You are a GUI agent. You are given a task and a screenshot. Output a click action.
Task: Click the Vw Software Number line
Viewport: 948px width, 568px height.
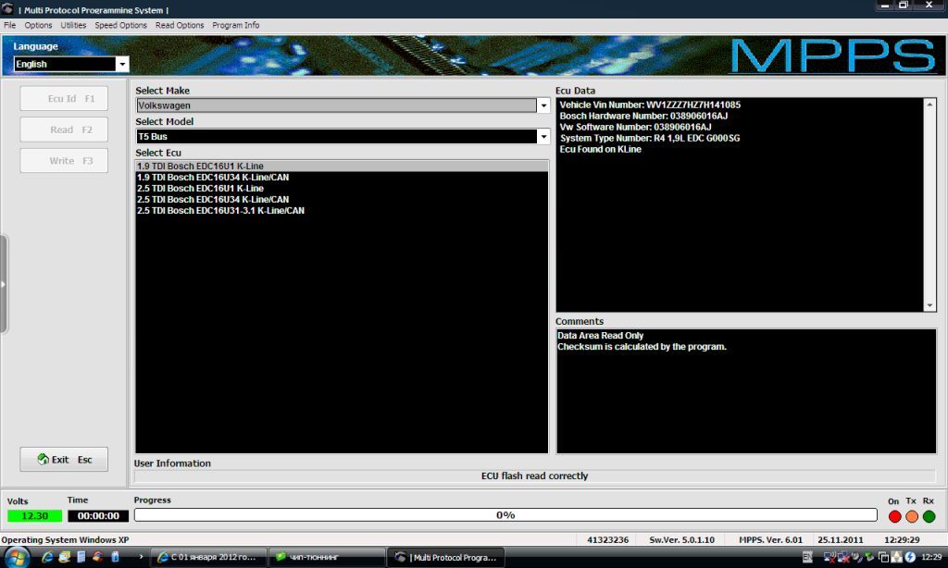[635, 127]
